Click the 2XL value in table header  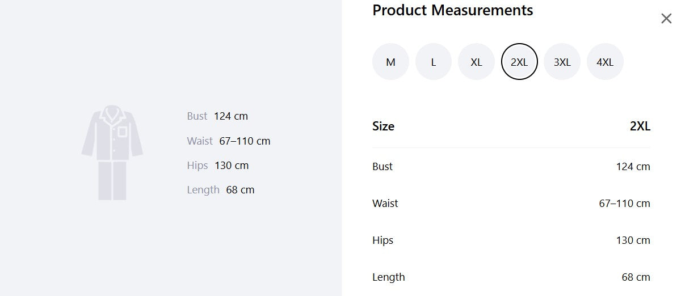coord(640,126)
